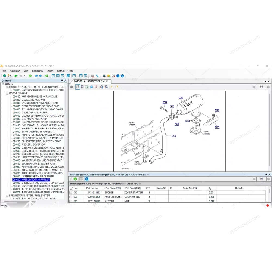
Task: Click the fit-to-window icon above diagram
Action: [x=87, y=87]
